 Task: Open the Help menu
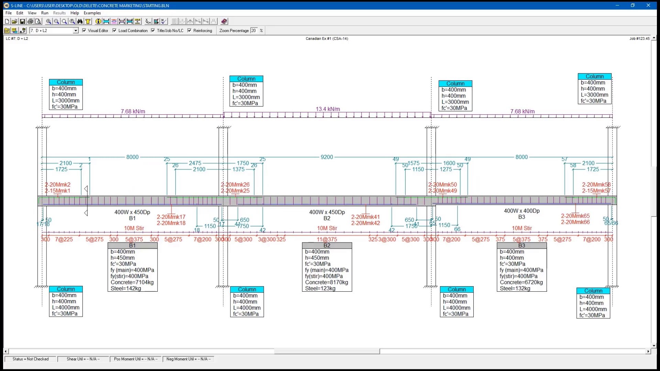(75, 13)
